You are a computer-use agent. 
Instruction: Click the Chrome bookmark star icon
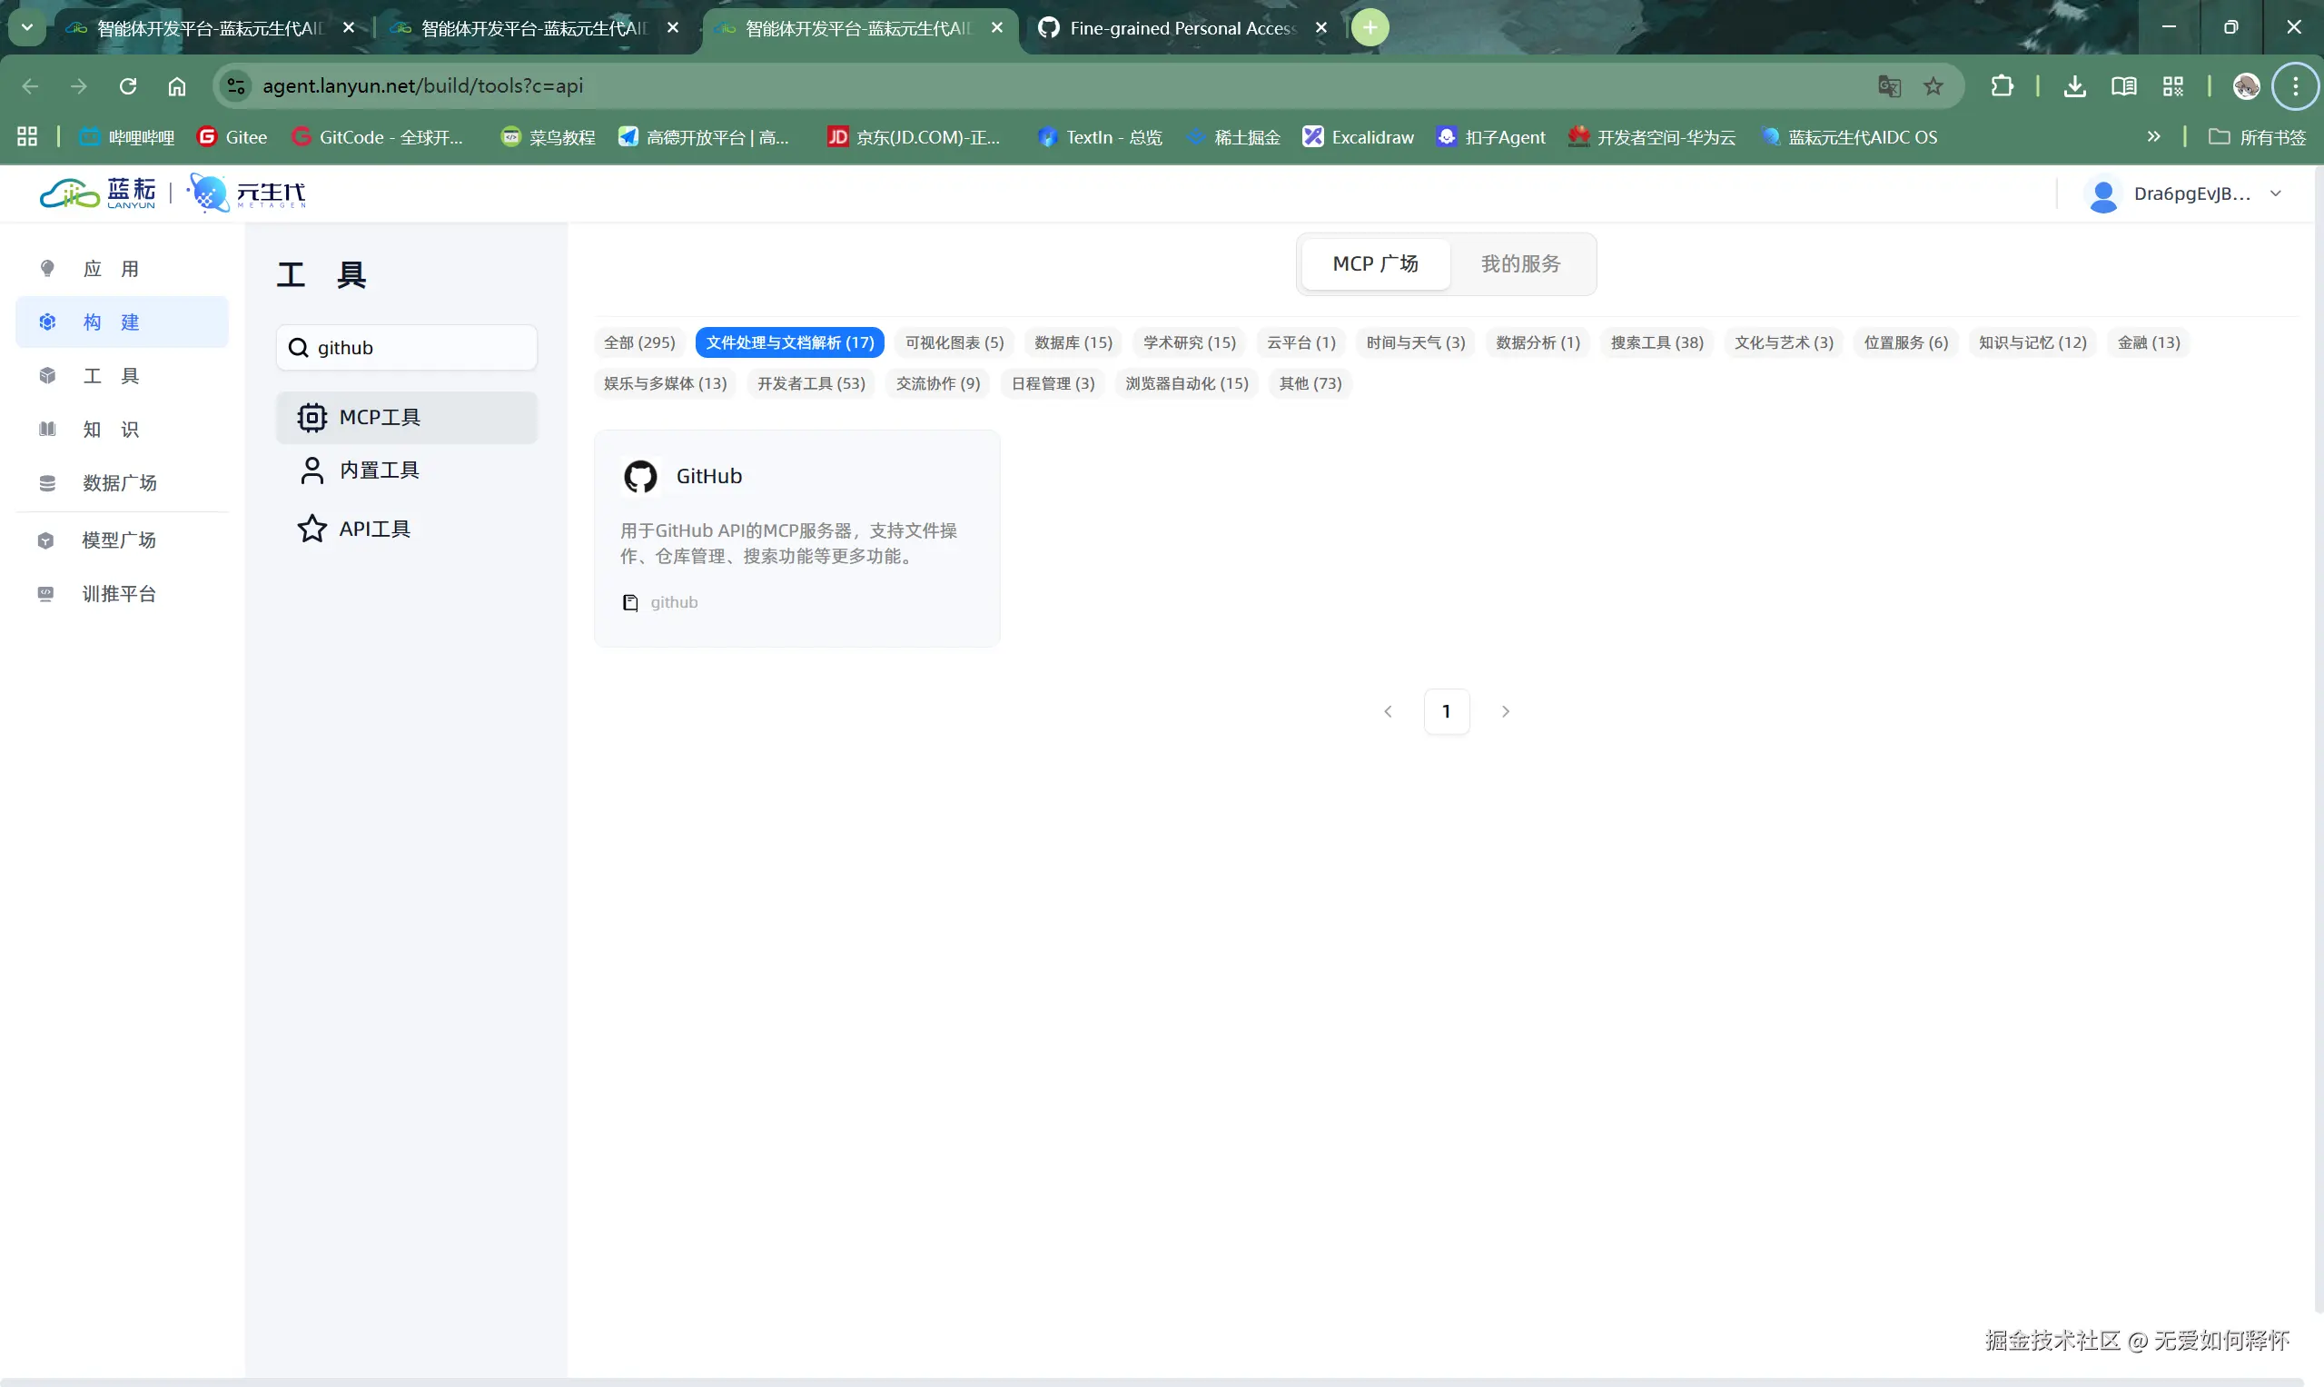(x=1933, y=86)
